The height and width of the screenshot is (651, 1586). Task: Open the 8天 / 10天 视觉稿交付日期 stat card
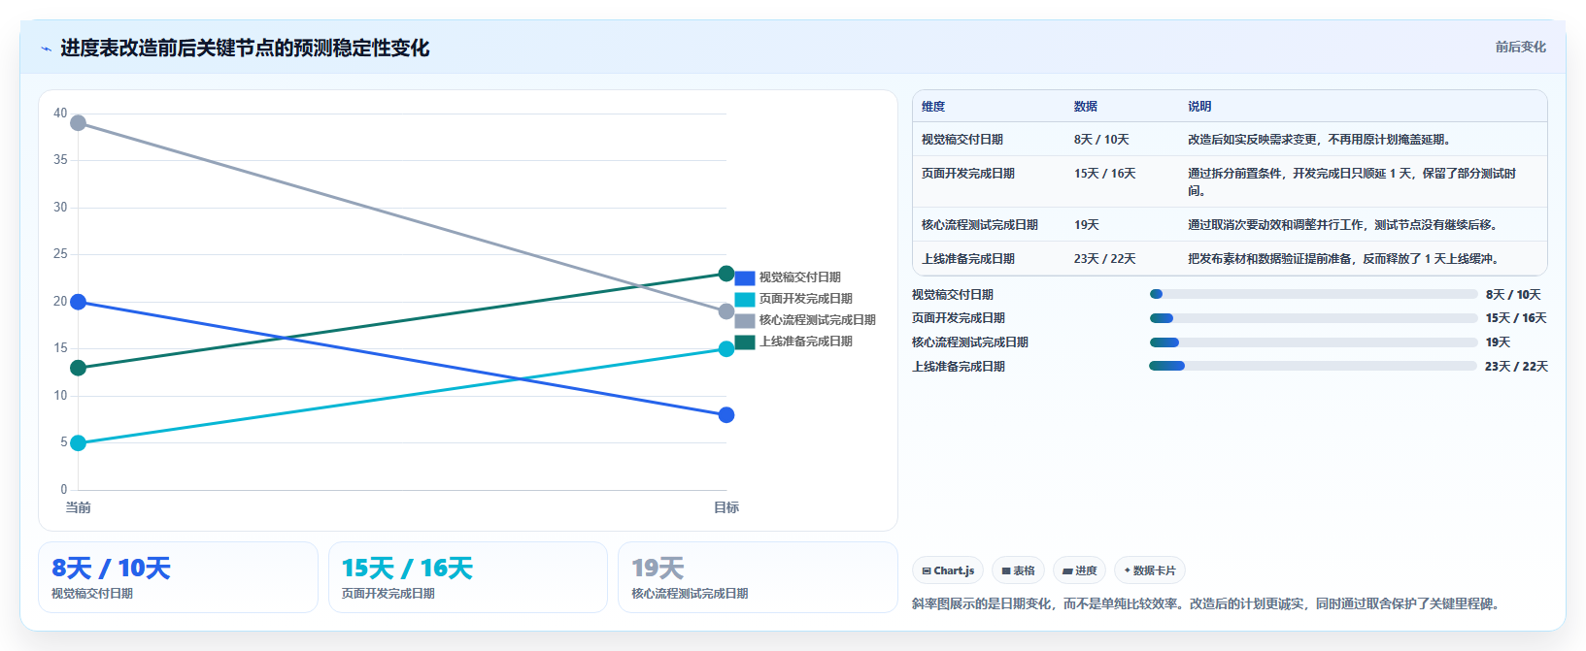point(178,577)
